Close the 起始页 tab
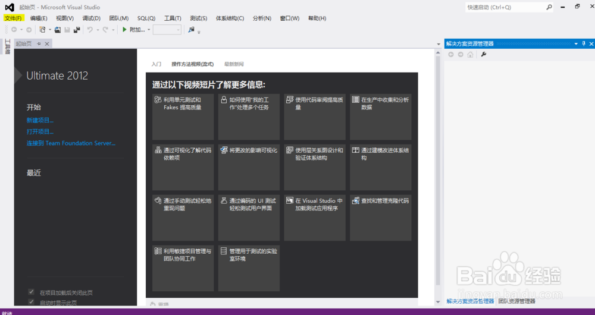595x315 pixels. (x=47, y=44)
